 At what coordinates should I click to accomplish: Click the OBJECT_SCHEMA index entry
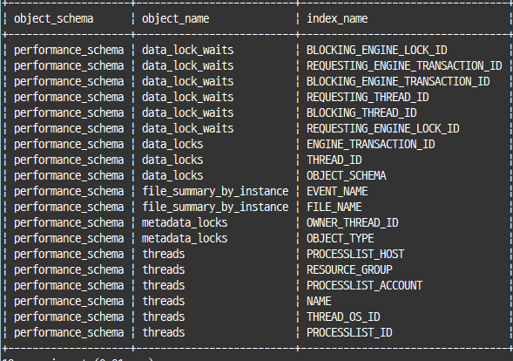click(347, 176)
